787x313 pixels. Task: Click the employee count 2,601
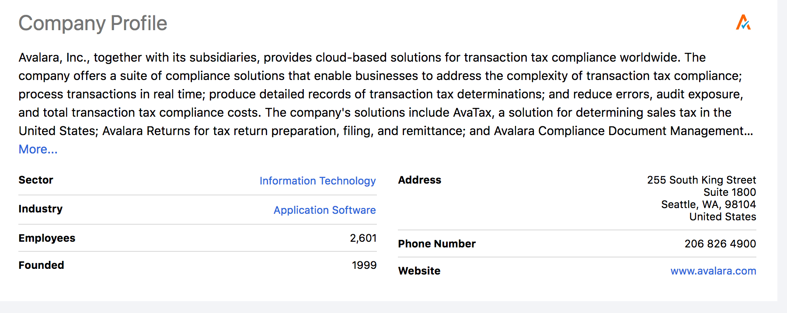point(363,238)
